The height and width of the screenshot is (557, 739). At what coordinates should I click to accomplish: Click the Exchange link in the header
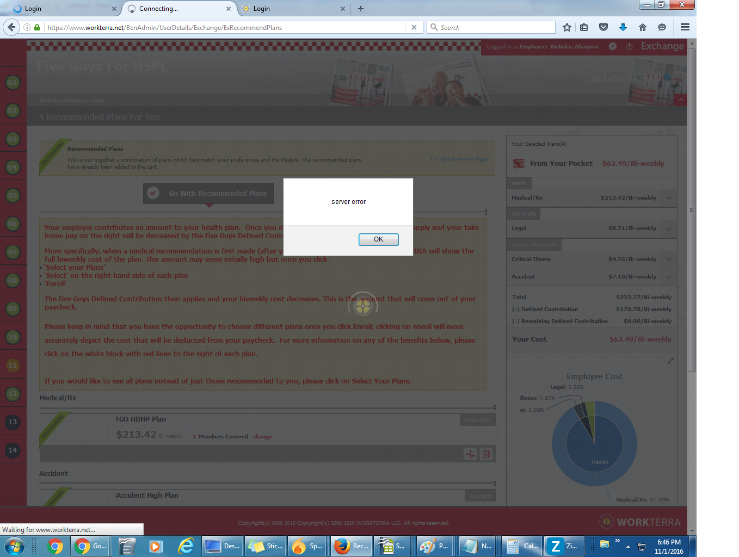click(x=662, y=46)
